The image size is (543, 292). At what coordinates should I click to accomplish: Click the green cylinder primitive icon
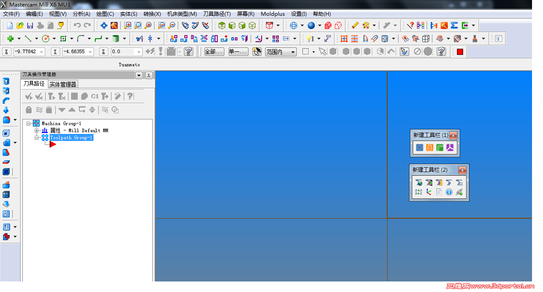click(x=116, y=39)
